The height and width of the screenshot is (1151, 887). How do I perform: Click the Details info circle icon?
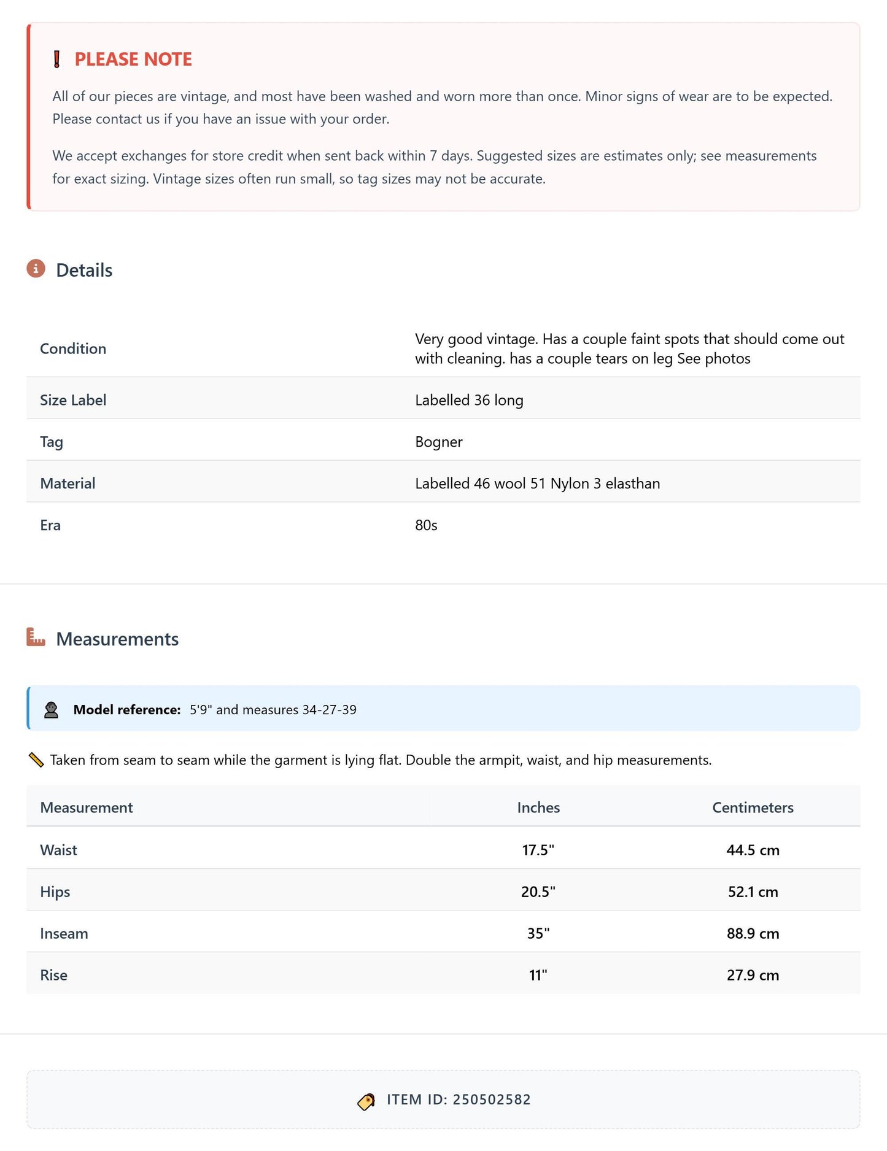pos(36,269)
